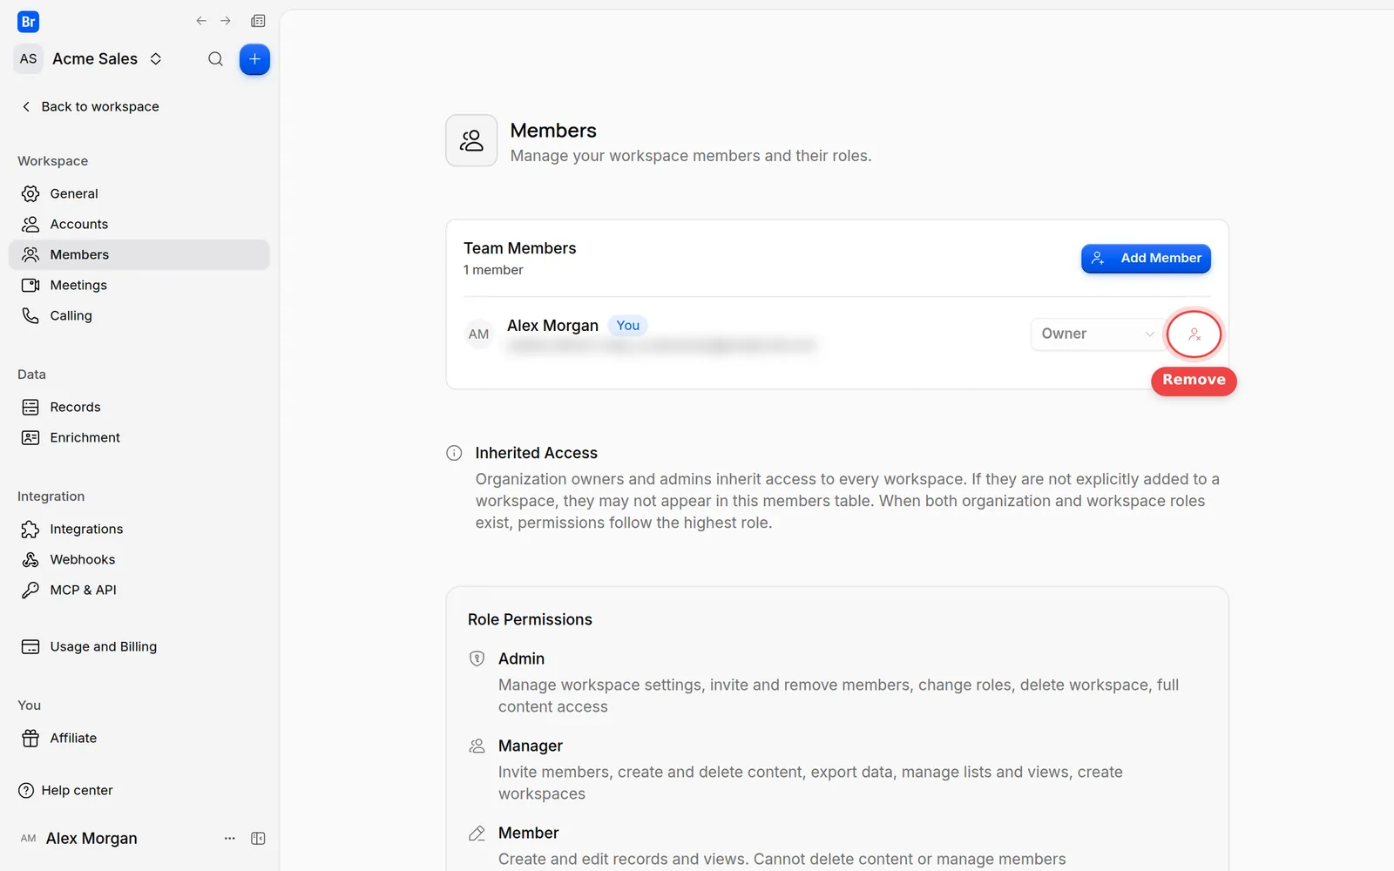Click the Members header icon tile
The image size is (1394, 871).
tap(471, 140)
